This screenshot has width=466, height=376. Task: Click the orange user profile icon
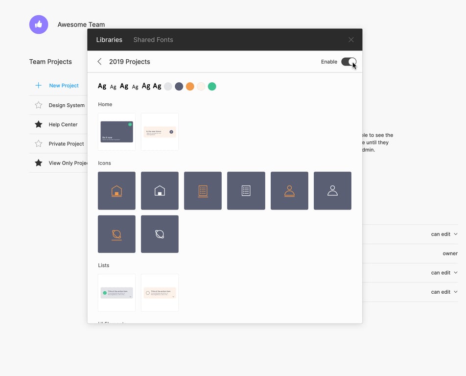point(289,191)
